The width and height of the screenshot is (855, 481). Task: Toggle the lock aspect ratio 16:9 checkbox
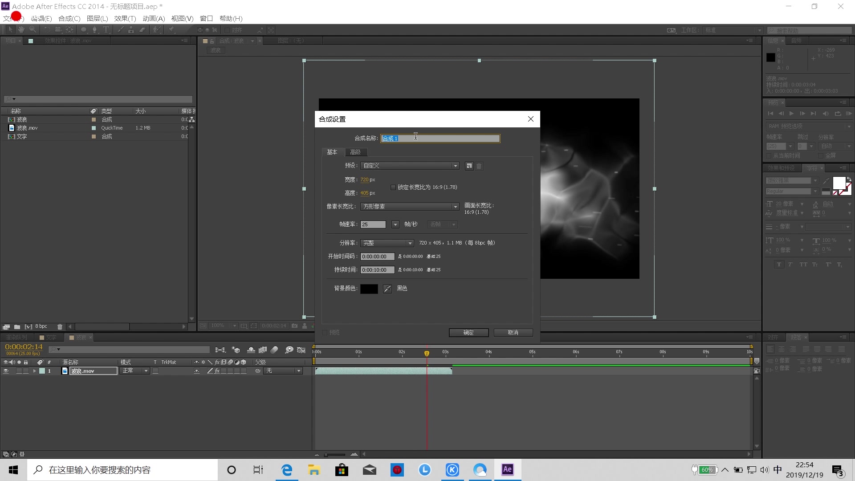(393, 188)
